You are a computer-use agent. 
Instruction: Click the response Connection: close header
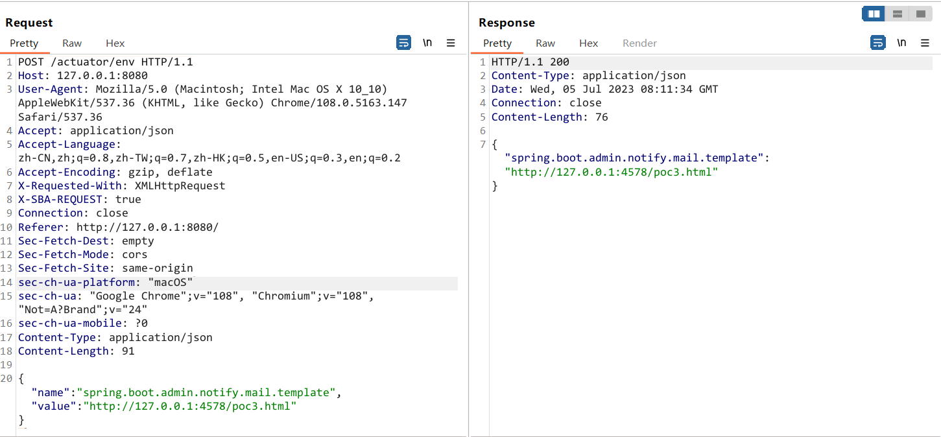547,103
